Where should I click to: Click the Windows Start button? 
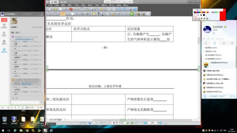[x=3, y=130]
